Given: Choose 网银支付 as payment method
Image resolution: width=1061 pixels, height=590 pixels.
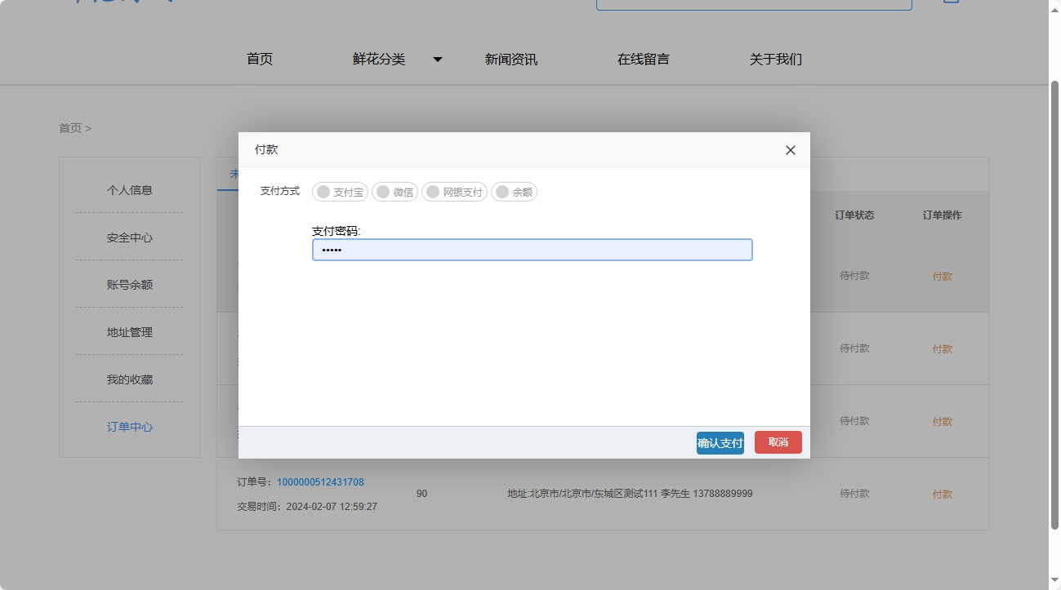Looking at the screenshot, I should tap(454, 191).
